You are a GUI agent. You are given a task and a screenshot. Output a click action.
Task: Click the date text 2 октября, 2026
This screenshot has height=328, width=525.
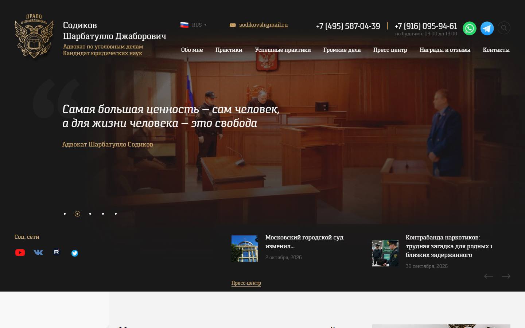coord(283,257)
